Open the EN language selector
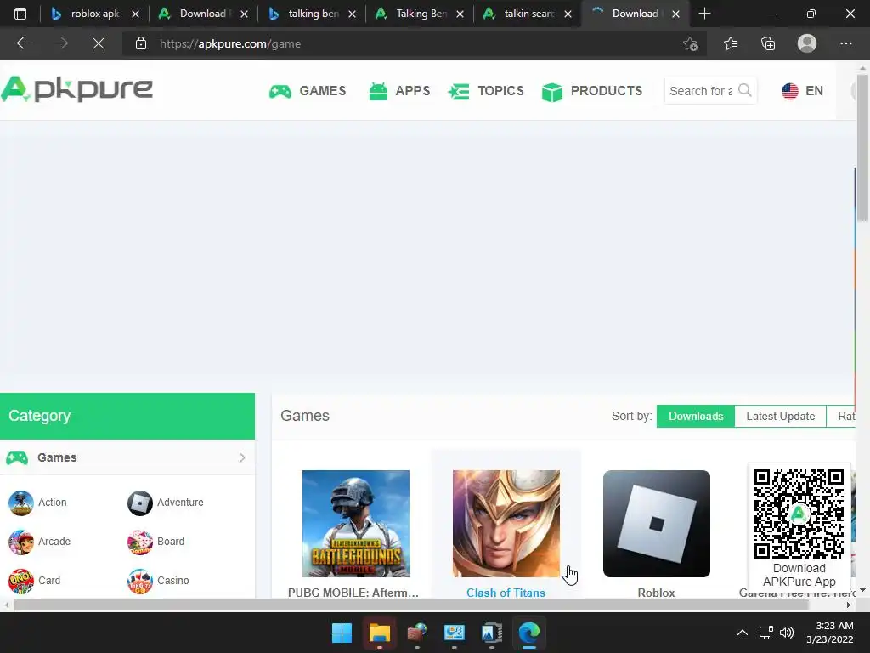The width and height of the screenshot is (870, 653). tap(802, 91)
